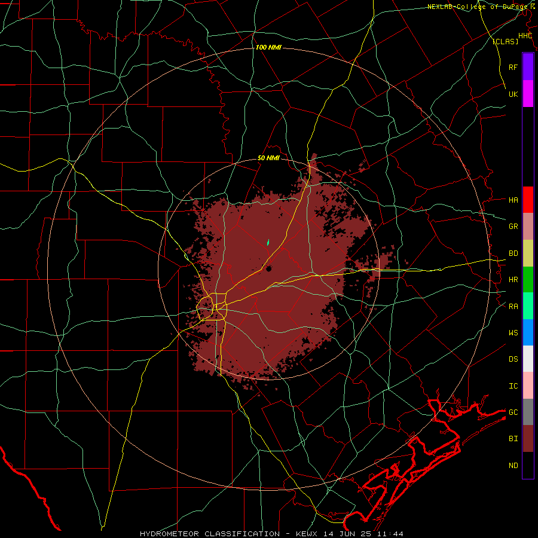The image size is (538, 538).
Task: Click the white DS legend swatch
Action: pyautogui.click(x=528, y=359)
